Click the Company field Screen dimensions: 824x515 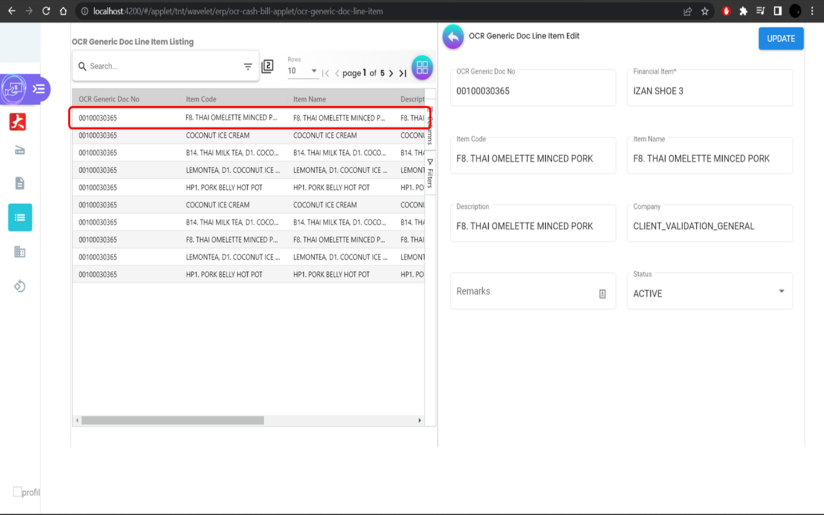coord(710,223)
